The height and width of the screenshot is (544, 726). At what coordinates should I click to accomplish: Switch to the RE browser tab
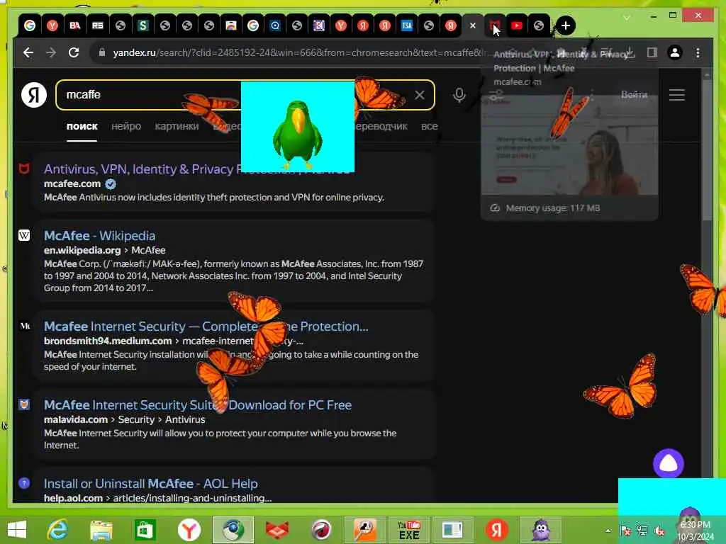pyautogui.click(x=97, y=25)
